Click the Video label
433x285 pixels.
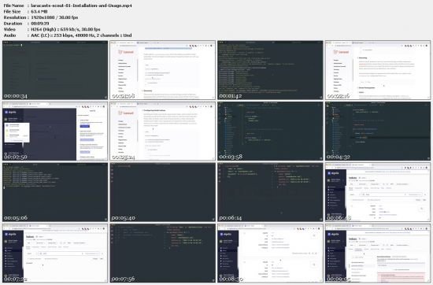(x=9, y=29)
